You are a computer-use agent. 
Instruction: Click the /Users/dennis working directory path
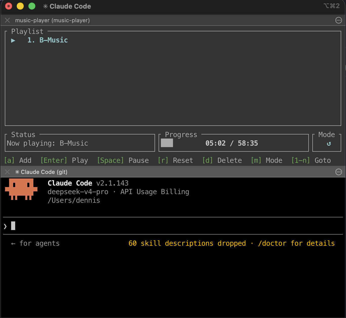coord(74,200)
